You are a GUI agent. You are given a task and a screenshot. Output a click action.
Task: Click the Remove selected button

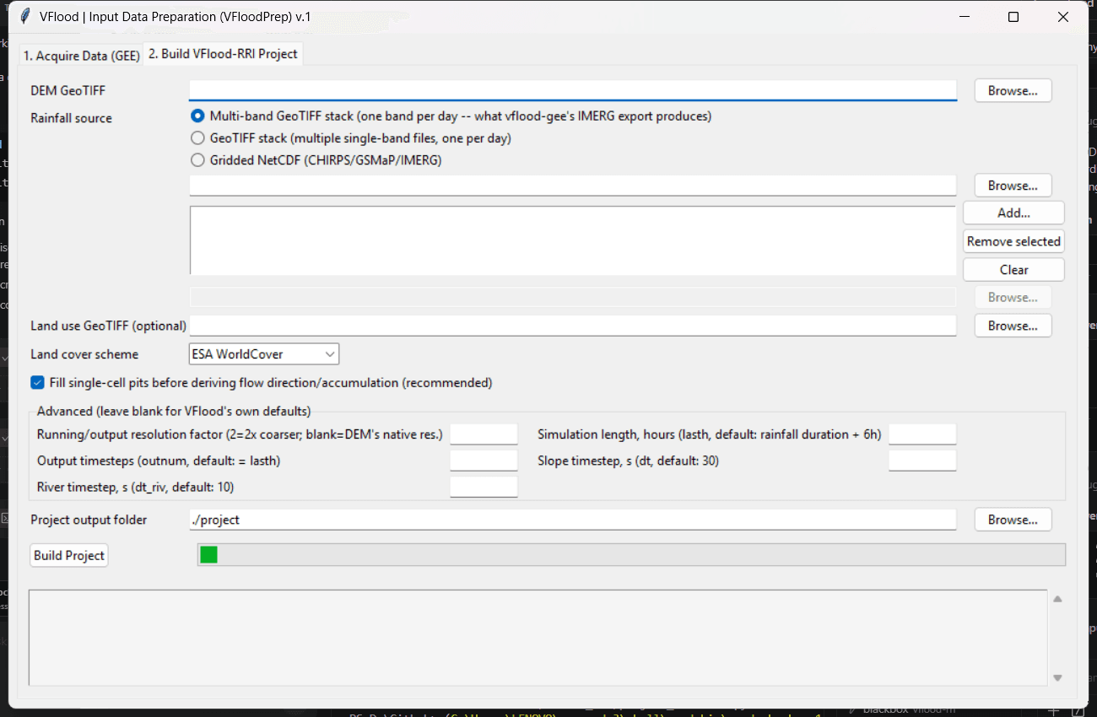(1013, 241)
